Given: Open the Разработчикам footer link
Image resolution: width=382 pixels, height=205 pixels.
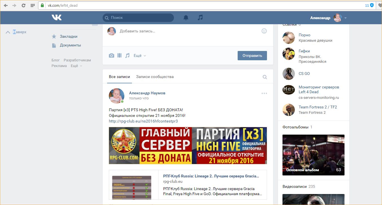Looking at the screenshot, I should click(77, 60).
